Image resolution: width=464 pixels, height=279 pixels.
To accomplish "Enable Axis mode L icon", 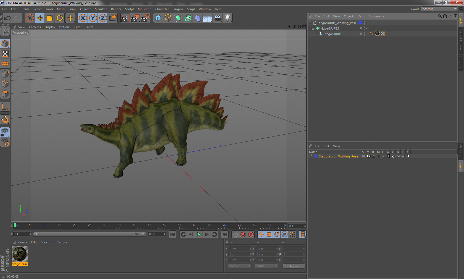I will tap(5, 107).
